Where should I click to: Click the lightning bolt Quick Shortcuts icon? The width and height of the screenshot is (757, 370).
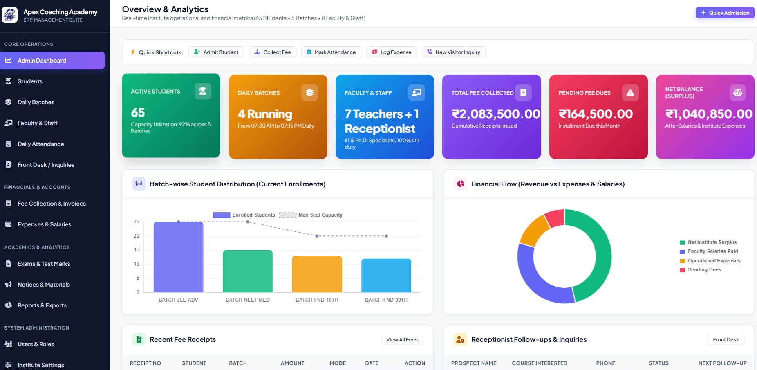[133, 52]
